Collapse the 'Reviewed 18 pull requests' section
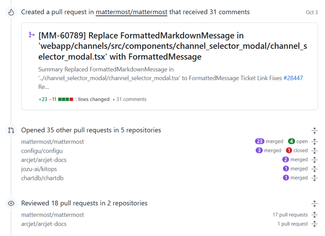 pos(314,203)
